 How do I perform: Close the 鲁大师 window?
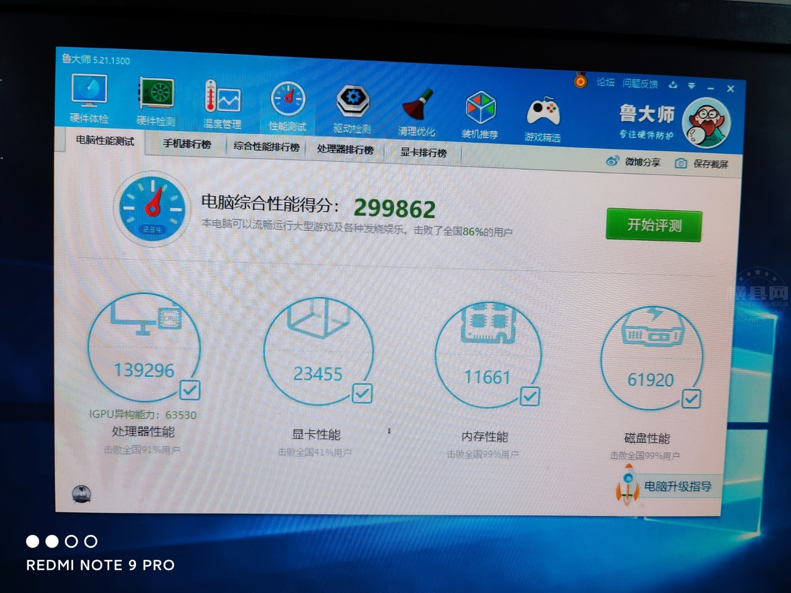[x=730, y=89]
